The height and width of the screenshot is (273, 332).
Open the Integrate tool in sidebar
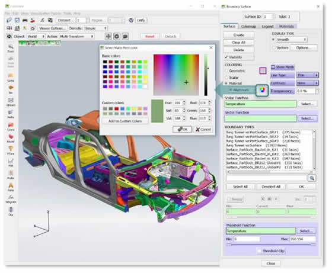pyautogui.click(x=11, y=199)
